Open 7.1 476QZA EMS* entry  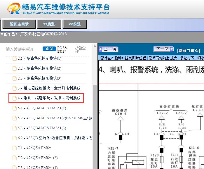(x=34, y=148)
